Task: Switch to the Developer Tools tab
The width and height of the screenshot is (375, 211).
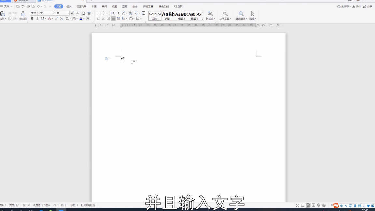Action: [148, 7]
